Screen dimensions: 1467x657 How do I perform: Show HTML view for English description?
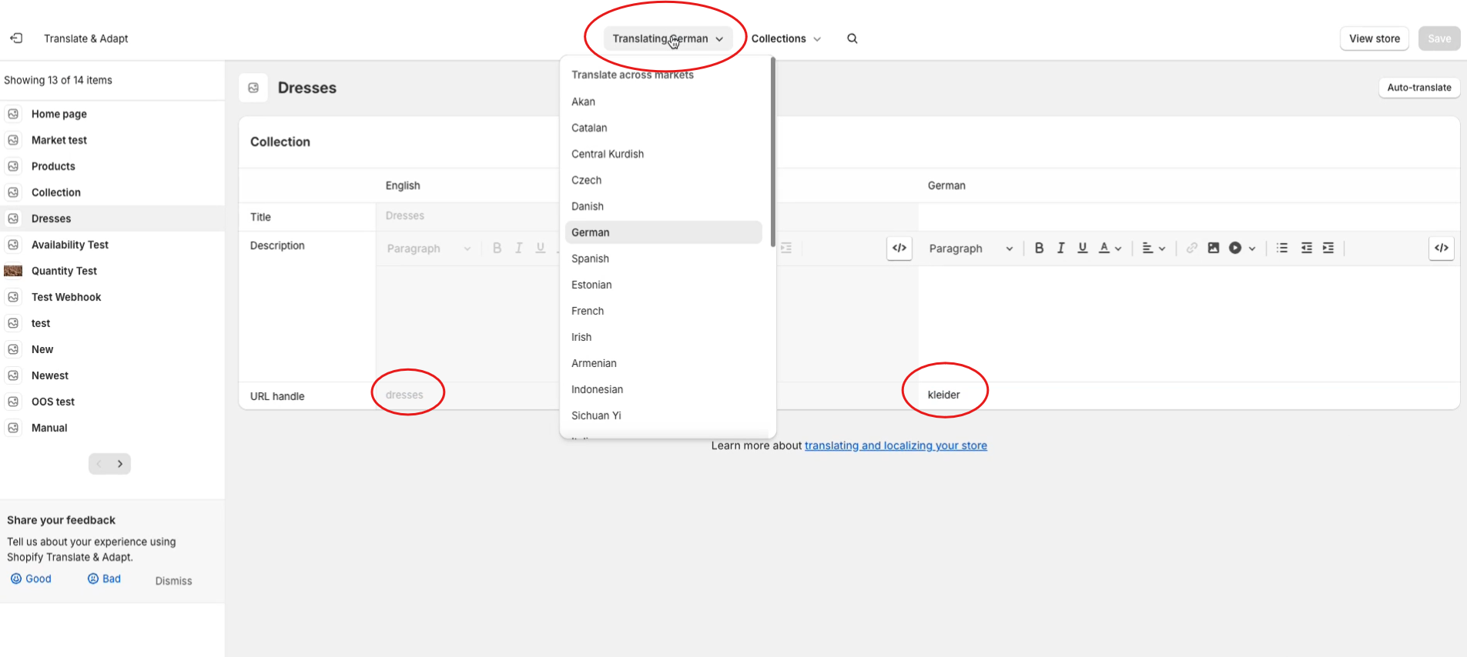pos(899,248)
